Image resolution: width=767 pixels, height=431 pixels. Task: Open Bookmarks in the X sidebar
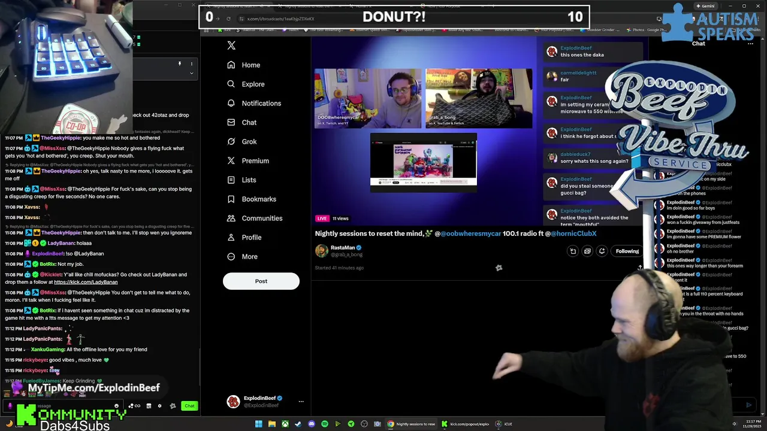pyautogui.click(x=252, y=199)
